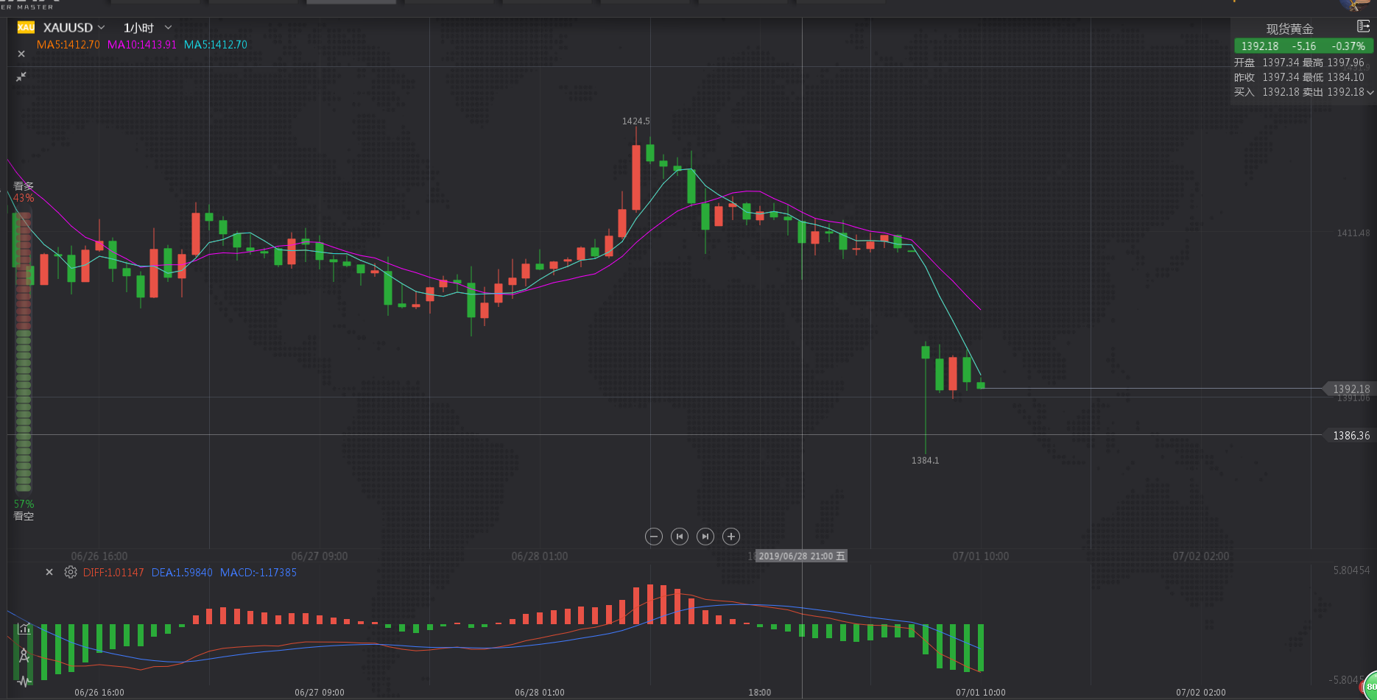Close the MACD indicator panel
The image size is (1377, 700).
49,572
